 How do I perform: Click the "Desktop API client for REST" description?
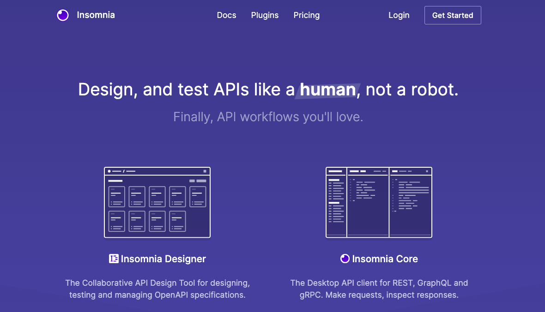tap(379, 289)
